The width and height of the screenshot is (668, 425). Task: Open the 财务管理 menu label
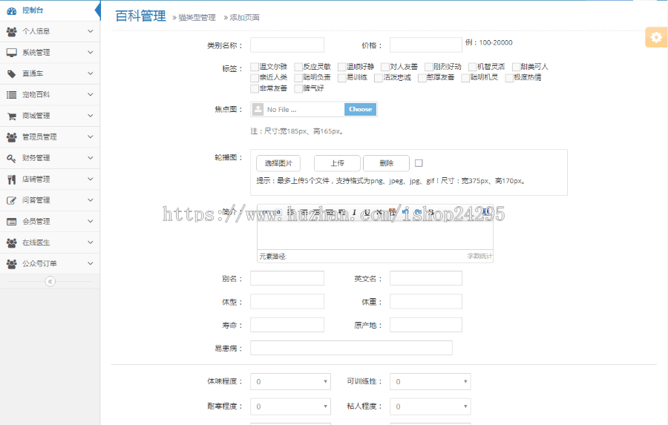click(x=36, y=158)
